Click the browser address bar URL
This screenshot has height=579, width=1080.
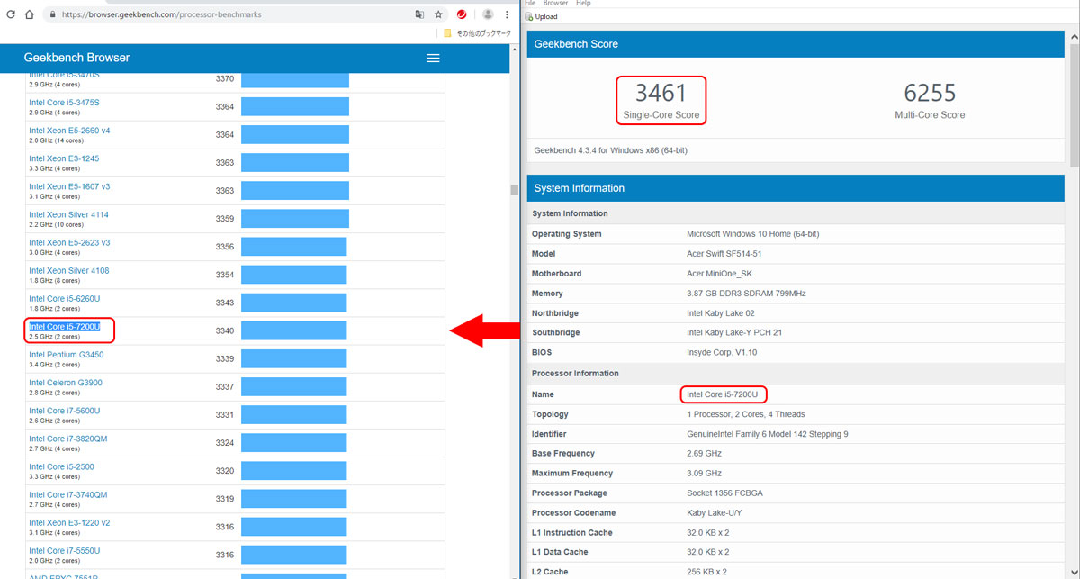click(x=163, y=15)
